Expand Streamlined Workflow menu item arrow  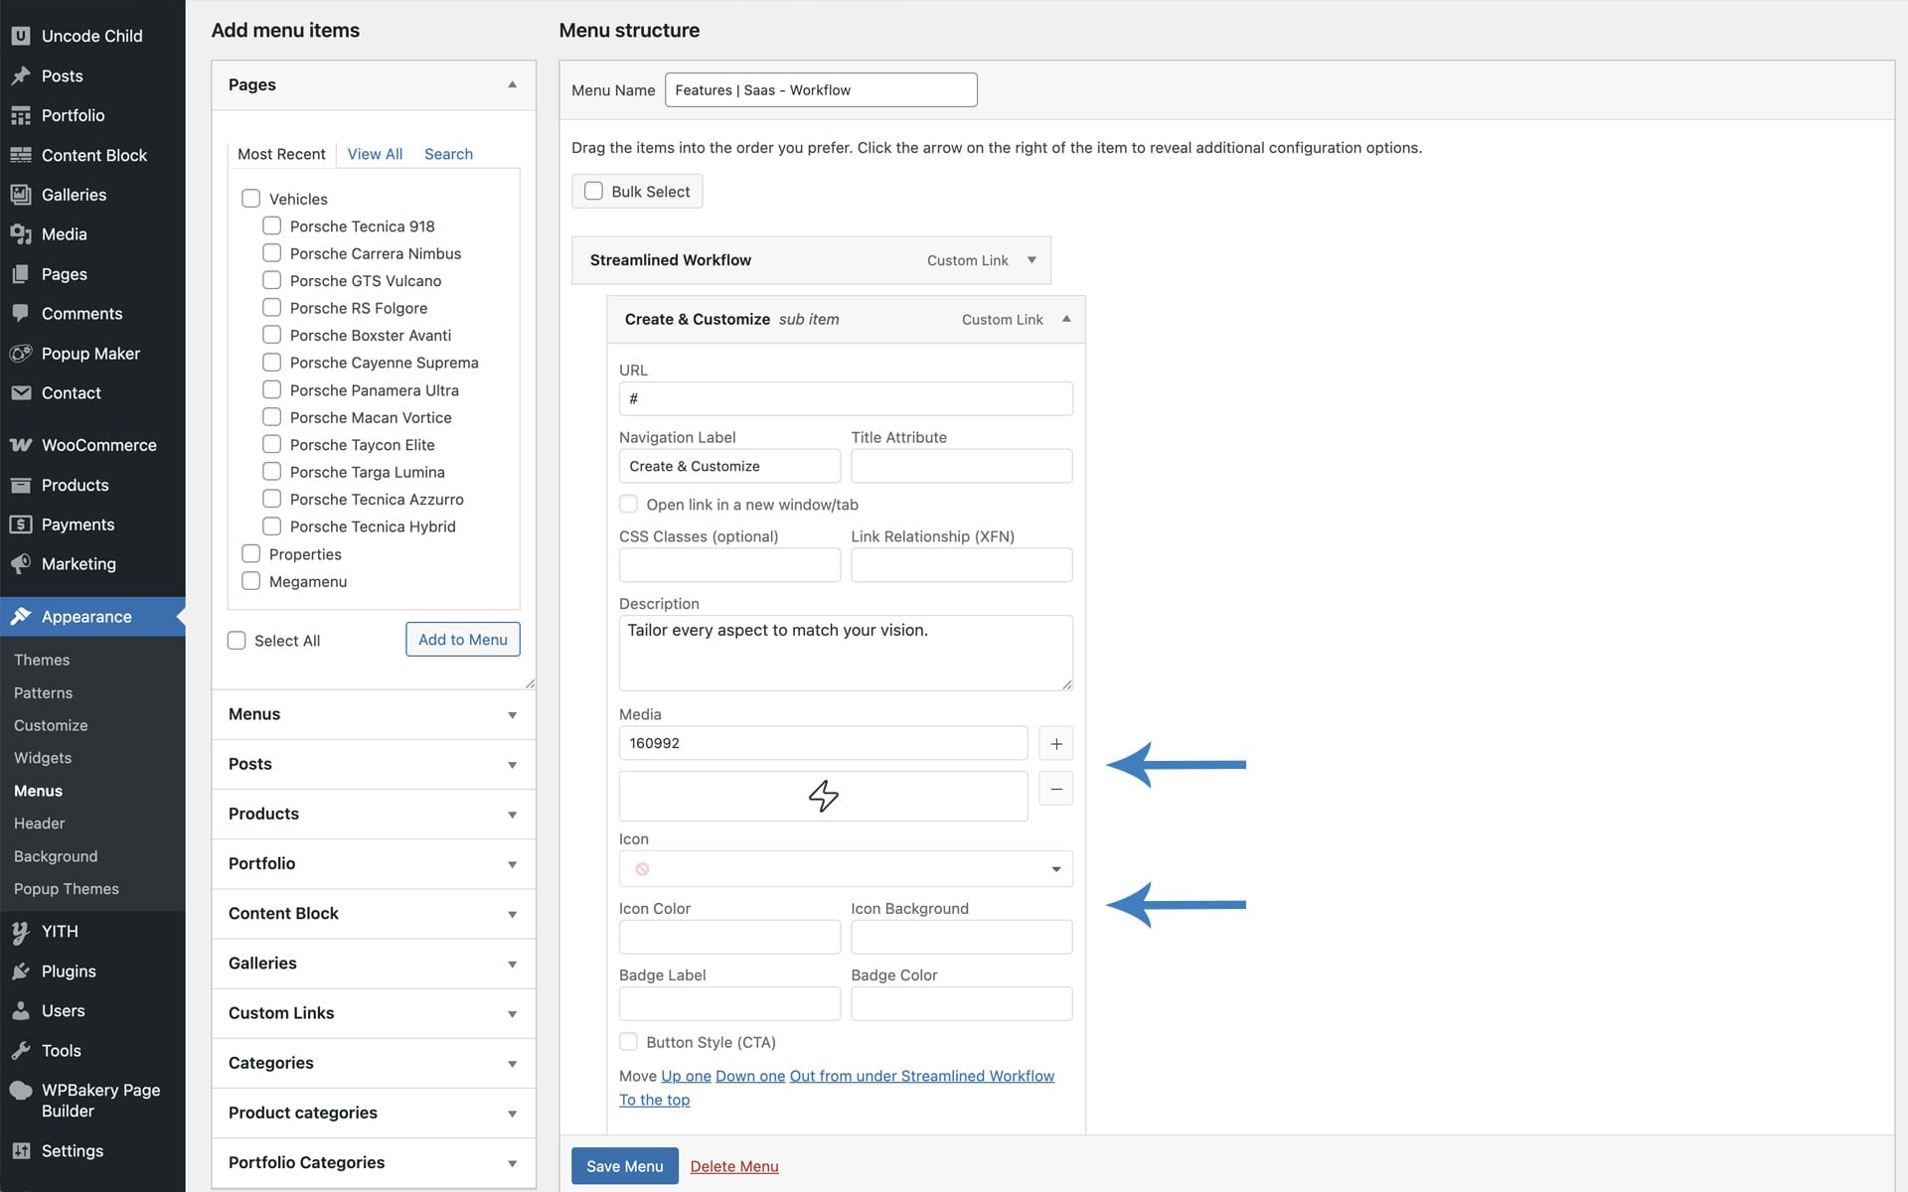[x=1032, y=260]
